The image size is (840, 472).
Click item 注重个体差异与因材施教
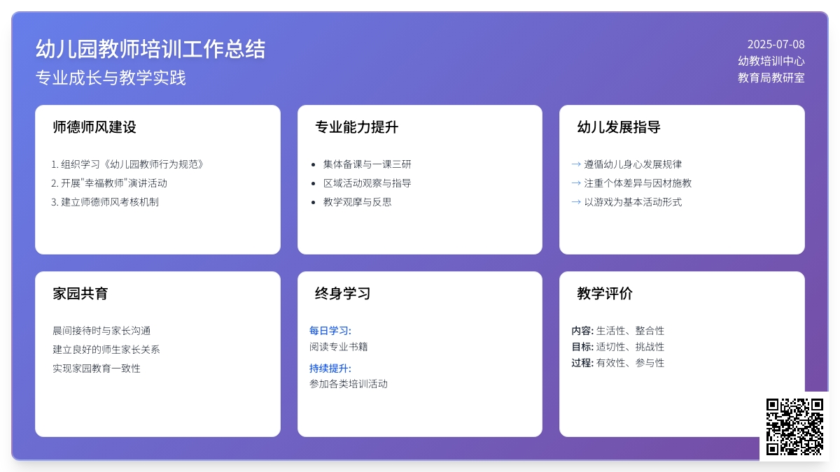coord(638,183)
